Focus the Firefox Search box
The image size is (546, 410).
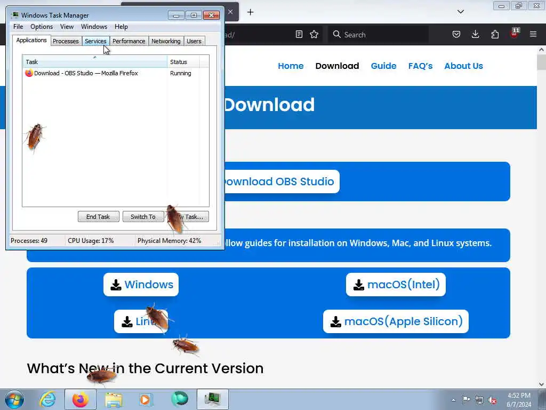click(x=378, y=34)
